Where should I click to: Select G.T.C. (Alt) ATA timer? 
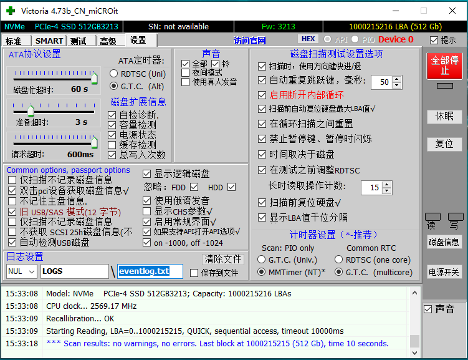(x=113, y=86)
